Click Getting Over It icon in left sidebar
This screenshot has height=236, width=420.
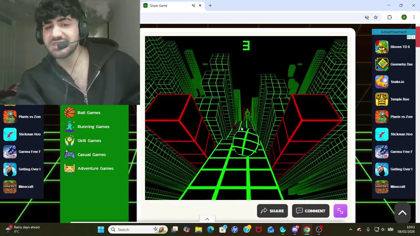tap(10, 169)
